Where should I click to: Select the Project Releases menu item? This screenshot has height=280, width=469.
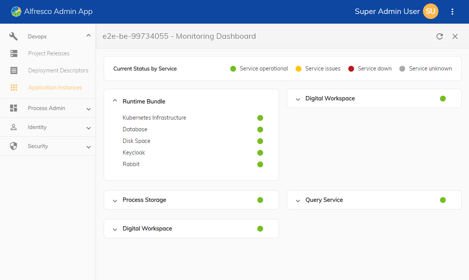coord(49,53)
